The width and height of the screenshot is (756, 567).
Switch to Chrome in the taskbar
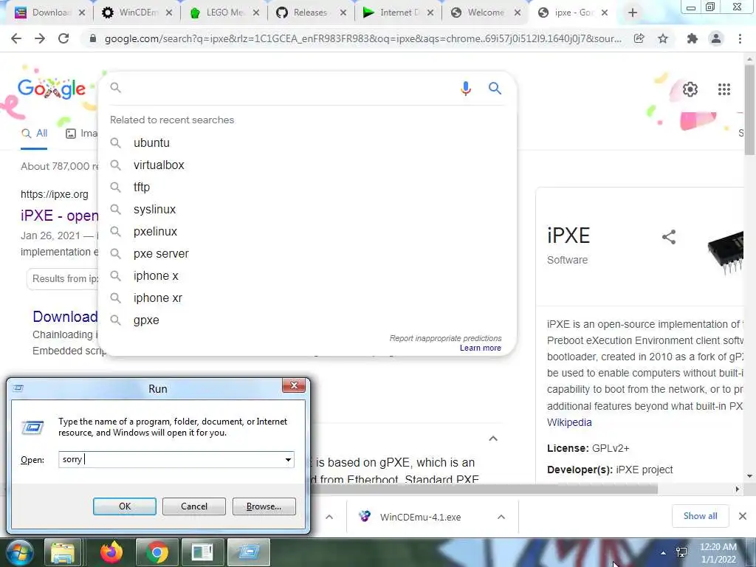(157, 552)
